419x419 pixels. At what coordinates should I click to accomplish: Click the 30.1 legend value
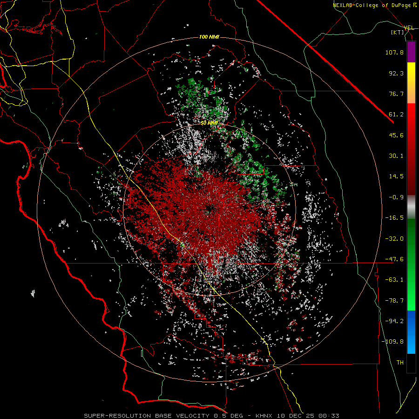pyautogui.click(x=396, y=156)
